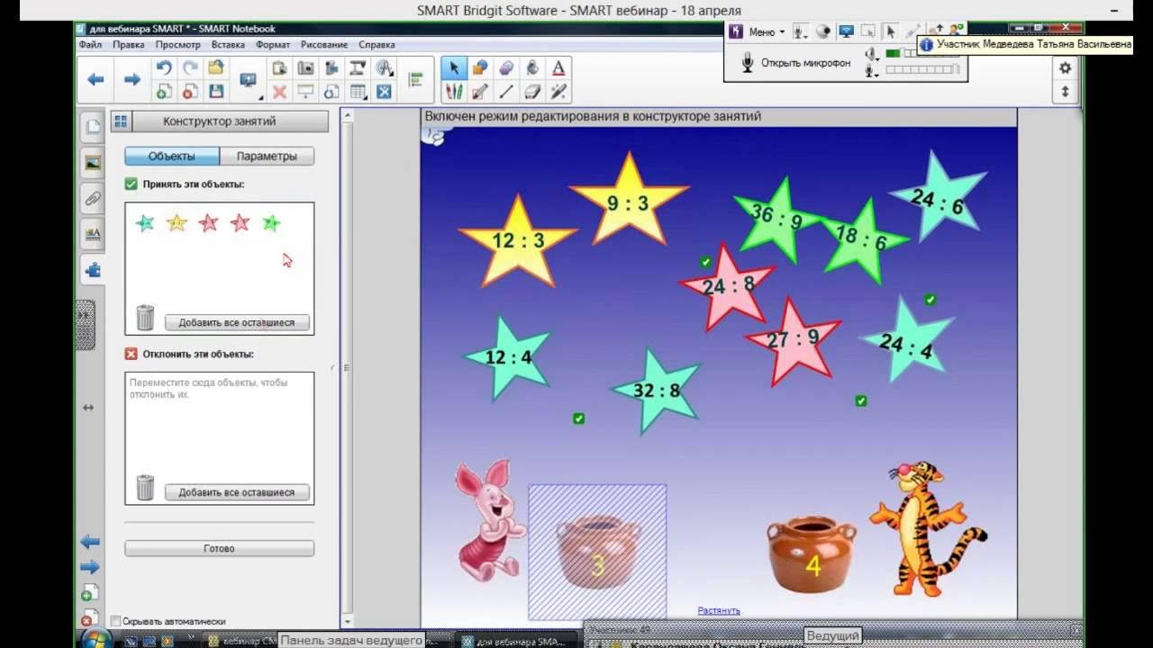Select the magic pen tool
This screenshot has width=1153, height=648.
(558, 91)
